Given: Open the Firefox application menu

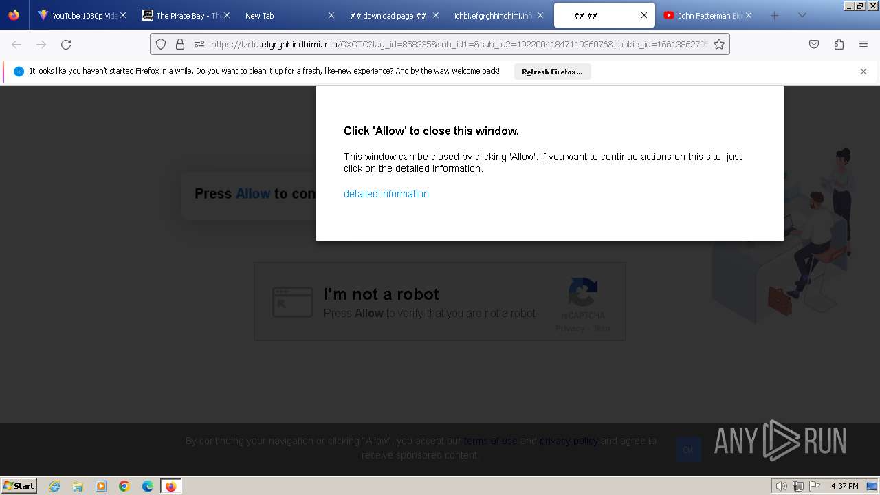Looking at the screenshot, I should (x=863, y=44).
